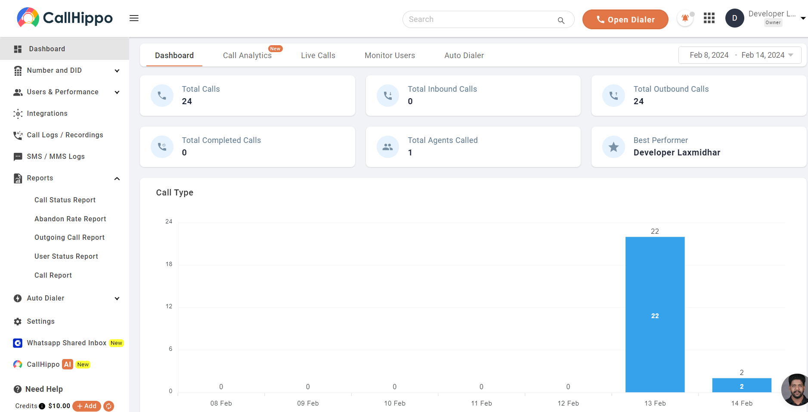
Task: Open Settings page
Action: [40, 322]
